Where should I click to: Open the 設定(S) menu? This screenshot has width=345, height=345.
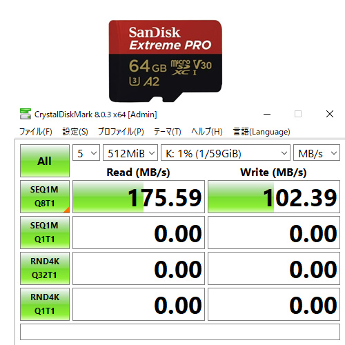pyautogui.click(x=75, y=132)
